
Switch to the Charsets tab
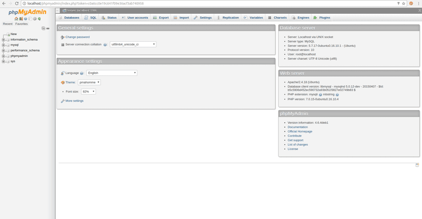[x=277, y=18]
